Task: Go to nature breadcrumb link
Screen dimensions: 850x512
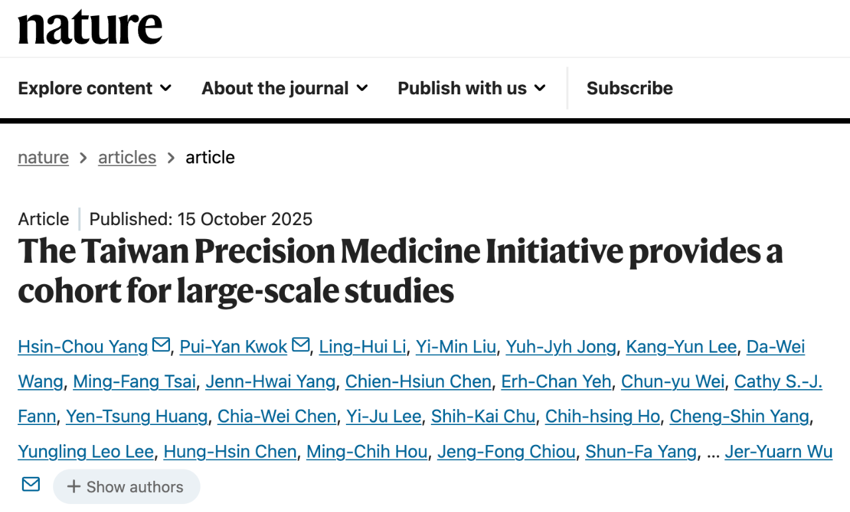Action: 43,157
